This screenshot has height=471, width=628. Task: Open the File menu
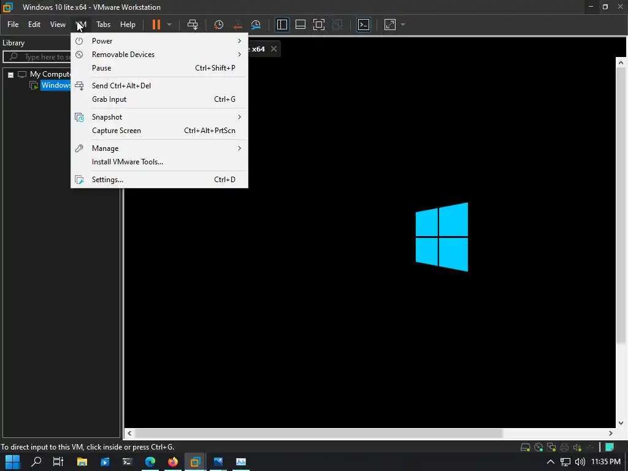(x=13, y=25)
